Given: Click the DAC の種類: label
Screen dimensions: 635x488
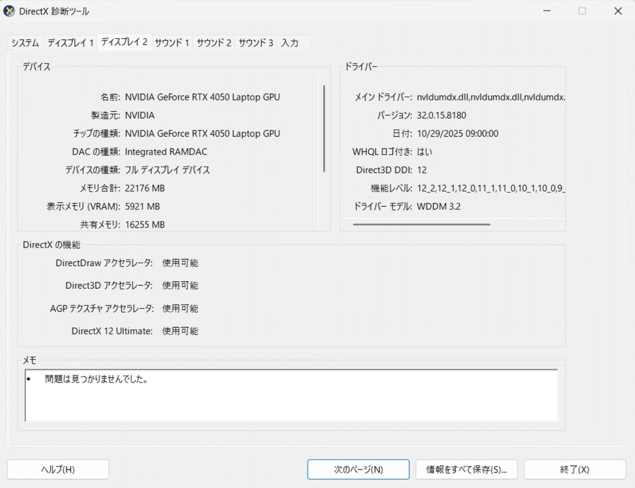Looking at the screenshot, I should click(x=96, y=152).
